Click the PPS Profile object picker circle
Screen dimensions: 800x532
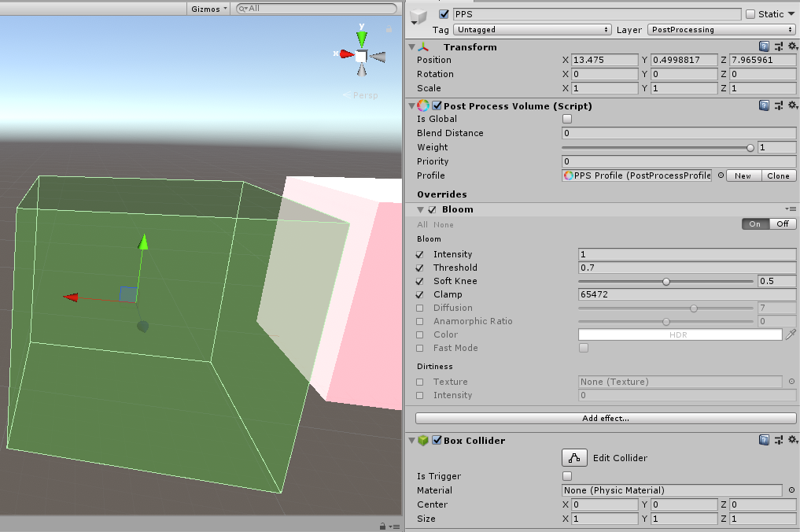pos(719,175)
